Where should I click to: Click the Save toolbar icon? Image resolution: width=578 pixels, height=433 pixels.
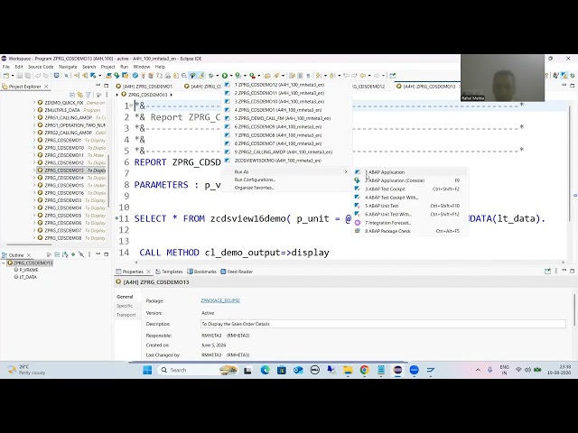pos(20,76)
